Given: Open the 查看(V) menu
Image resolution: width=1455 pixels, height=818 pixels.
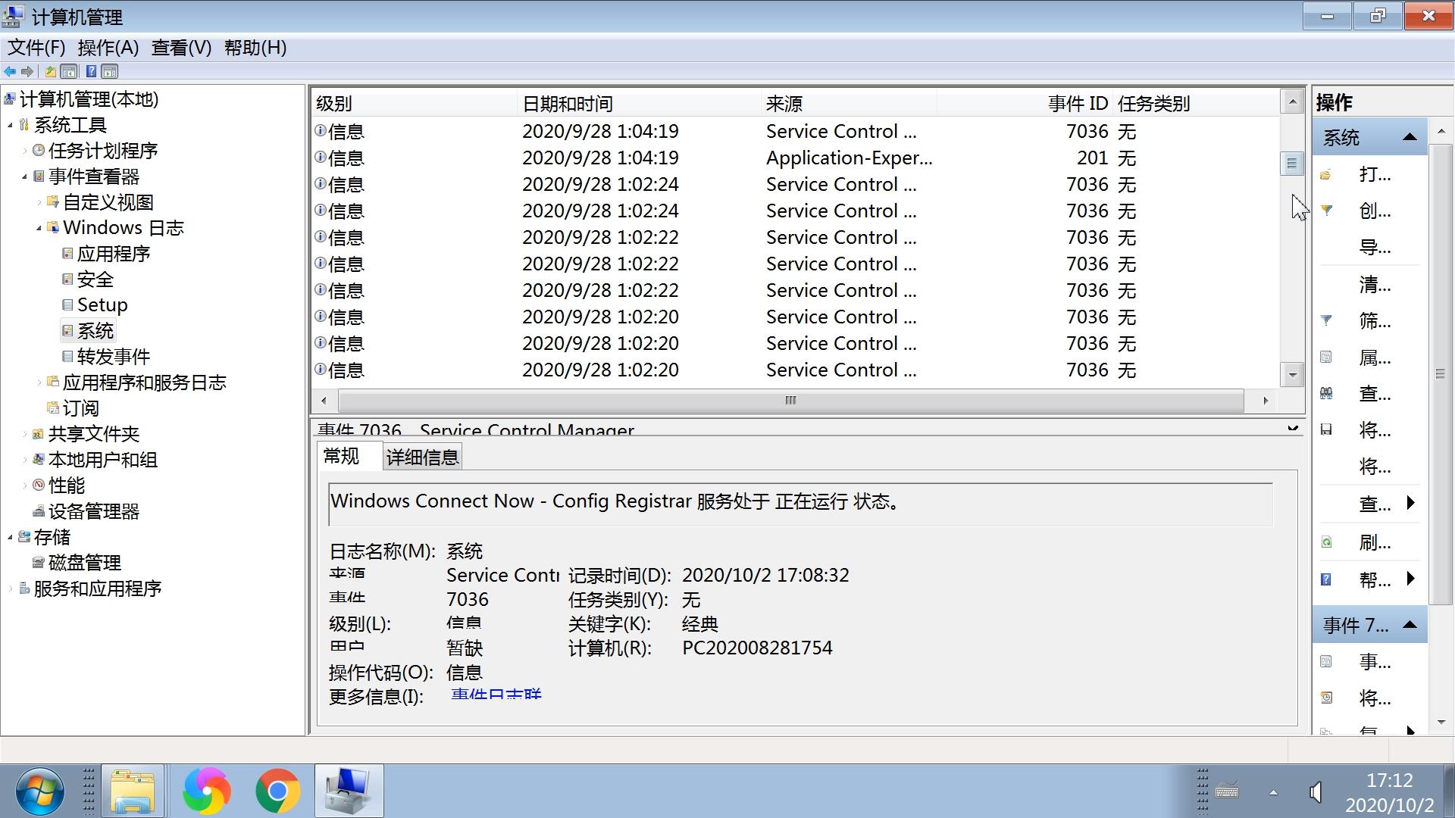Looking at the screenshot, I should pos(181,48).
